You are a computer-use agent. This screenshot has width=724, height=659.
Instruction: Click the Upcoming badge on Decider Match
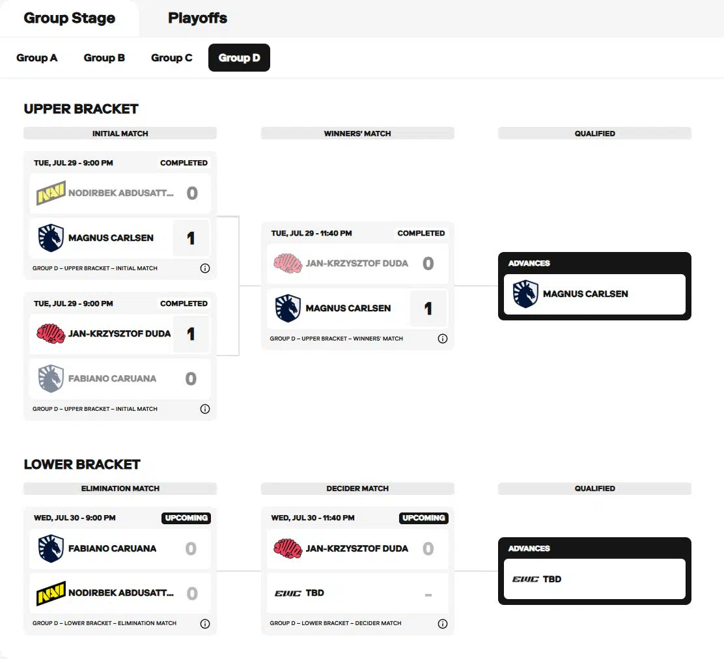coord(423,518)
